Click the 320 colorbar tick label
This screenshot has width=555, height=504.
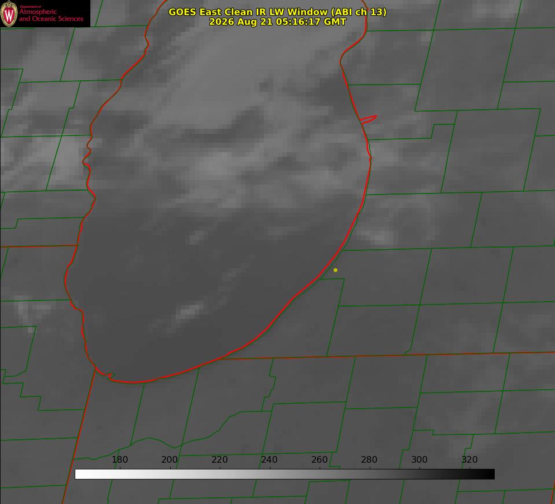470,459
